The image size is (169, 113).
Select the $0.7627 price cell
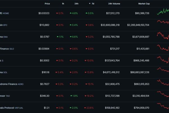pyautogui.click(x=45, y=84)
